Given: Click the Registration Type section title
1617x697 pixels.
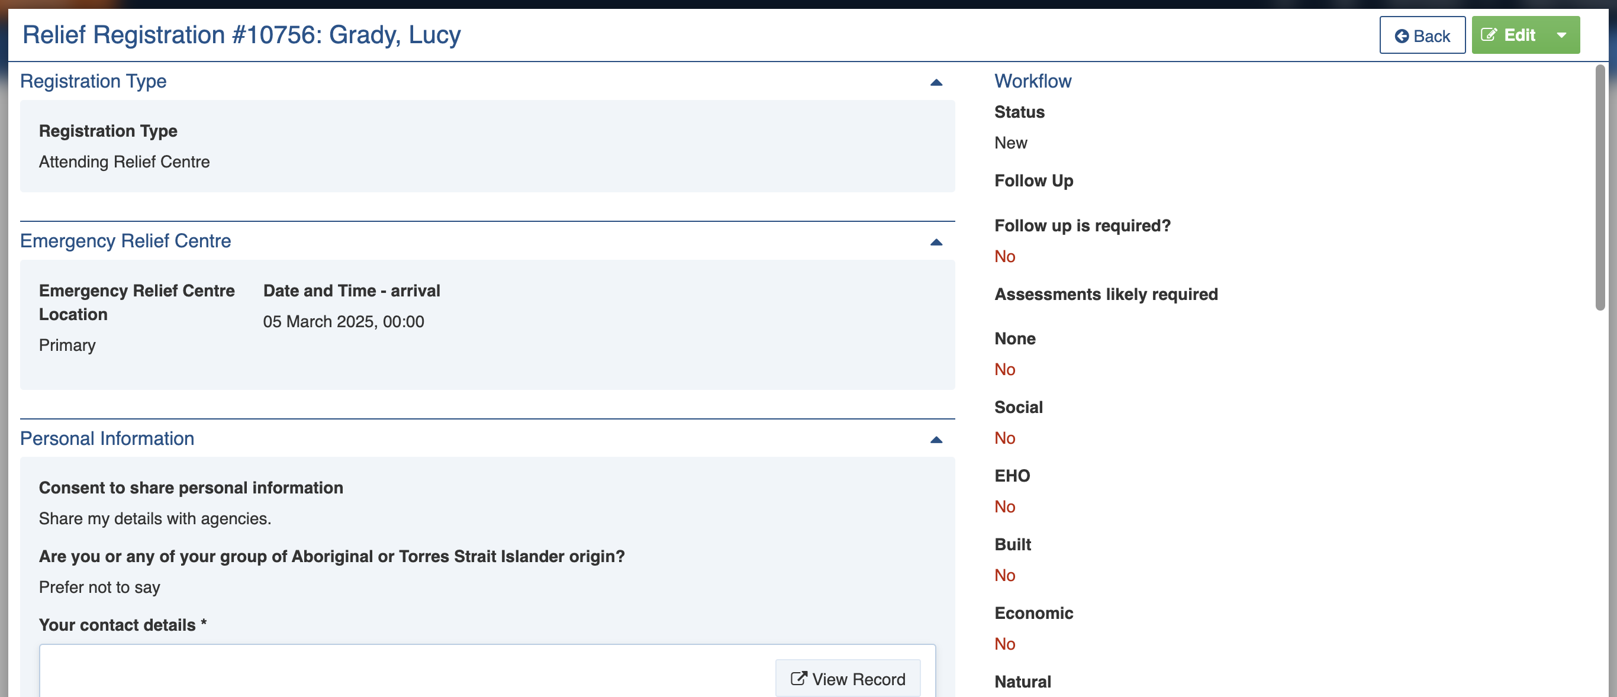Looking at the screenshot, I should point(94,81).
